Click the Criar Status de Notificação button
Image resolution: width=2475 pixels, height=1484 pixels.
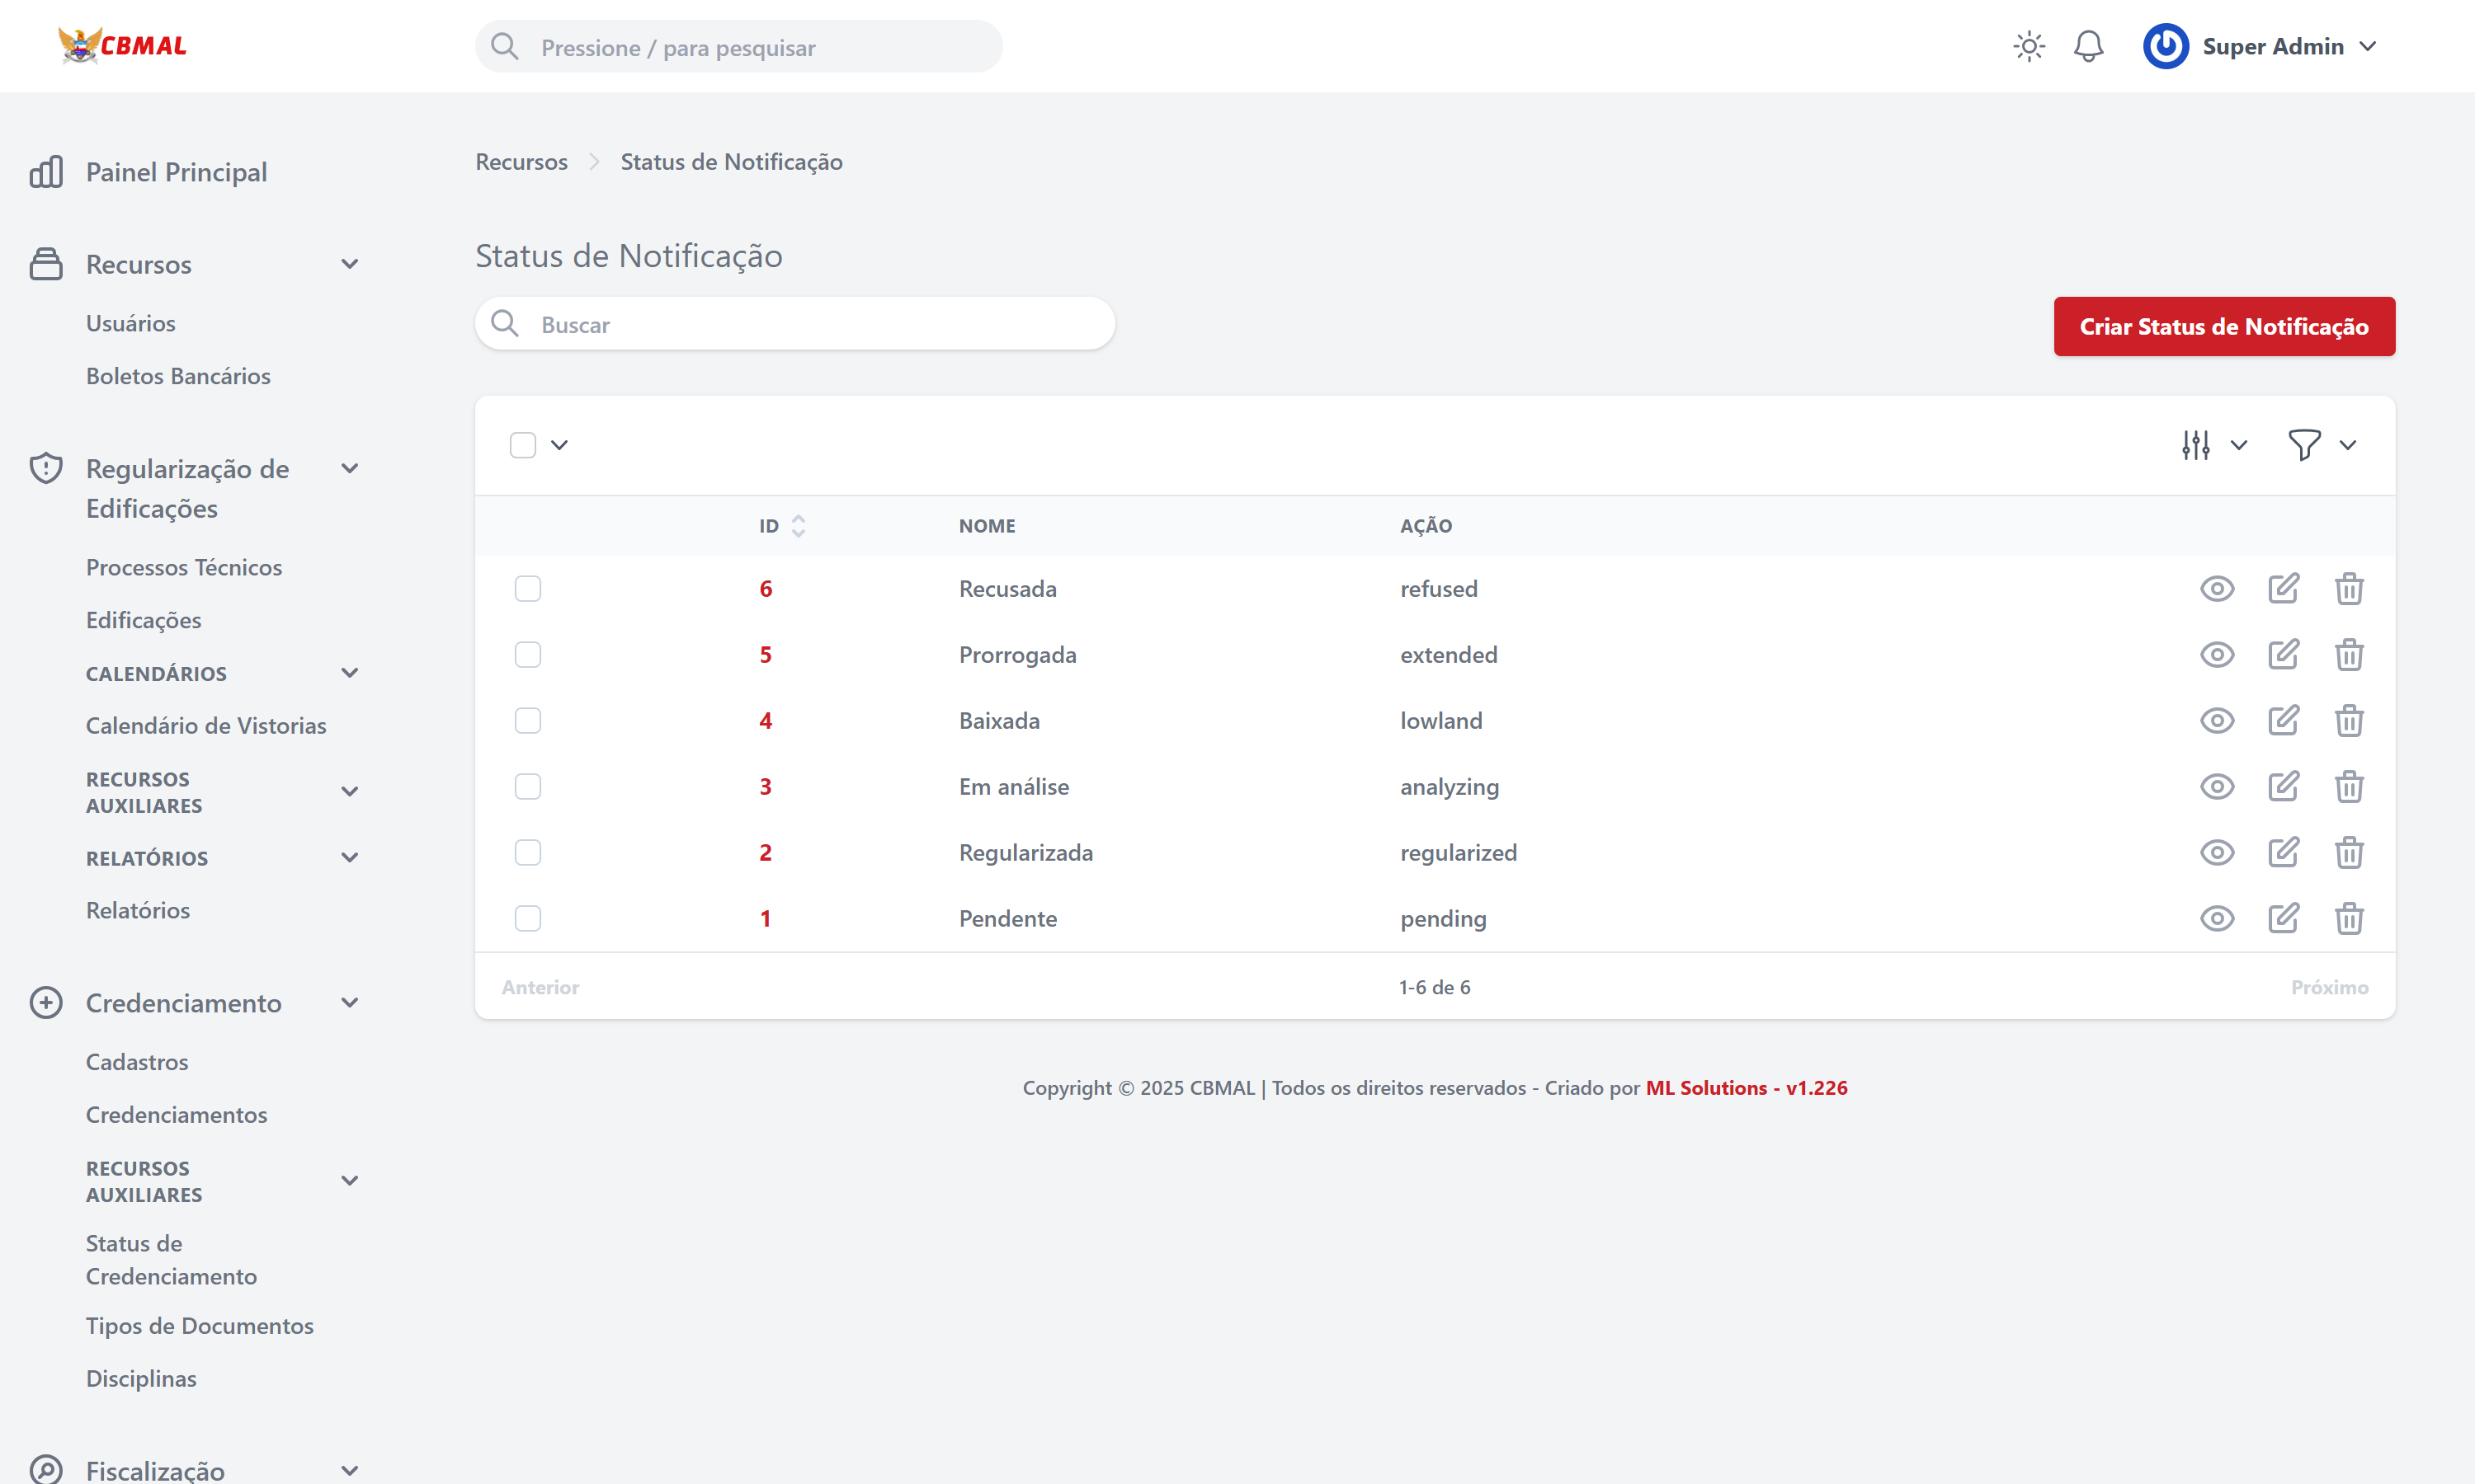point(2223,326)
